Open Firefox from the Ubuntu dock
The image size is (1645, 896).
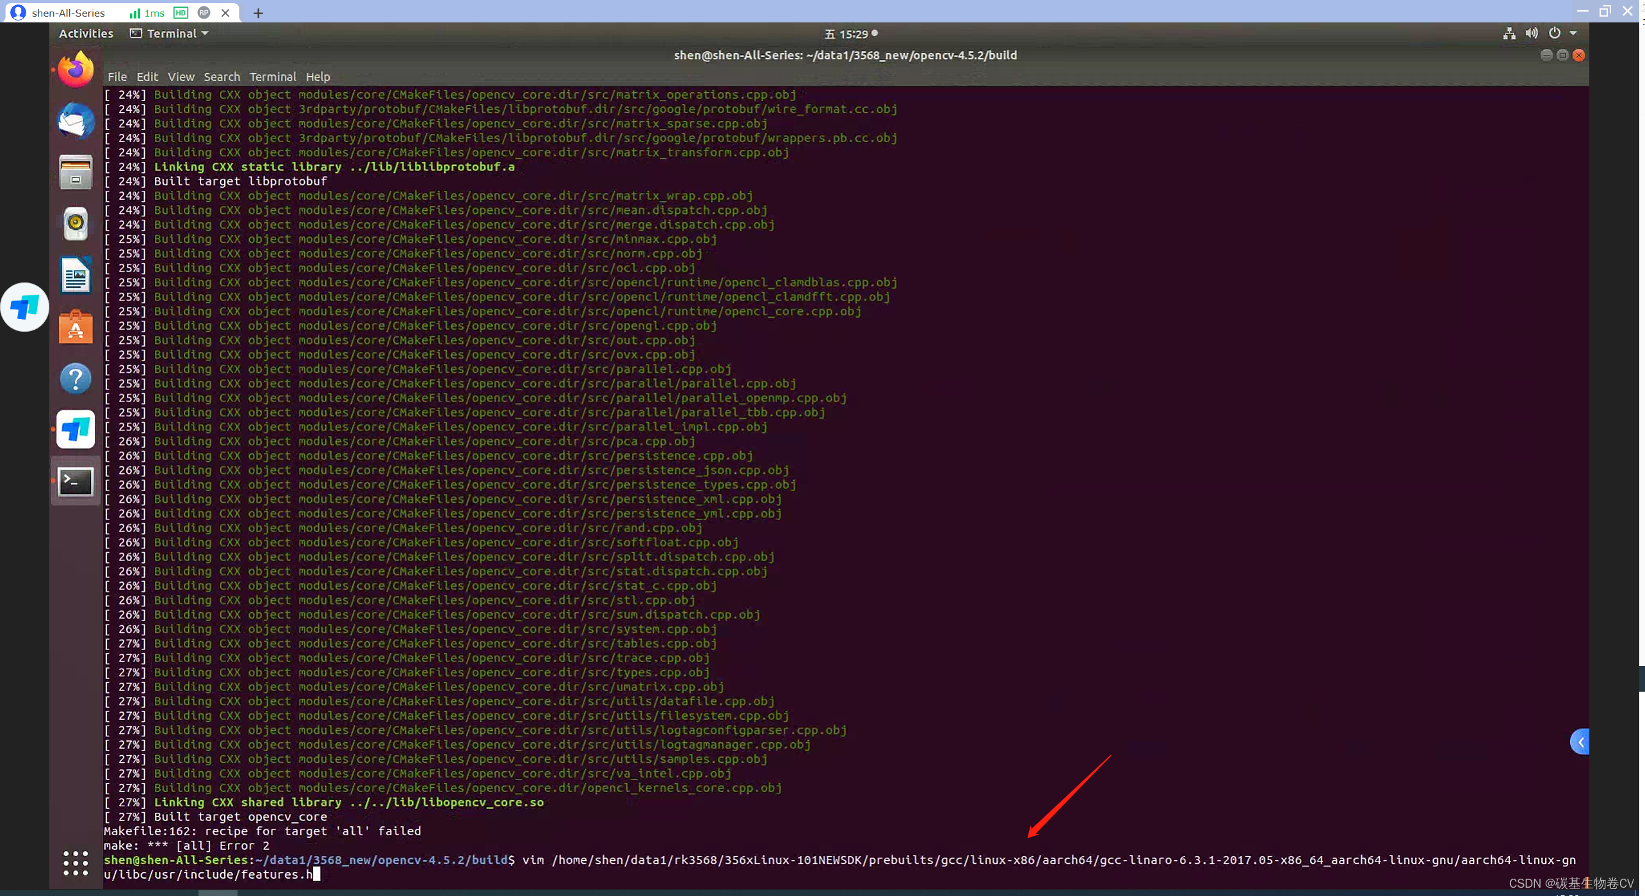tap(76, 69)
